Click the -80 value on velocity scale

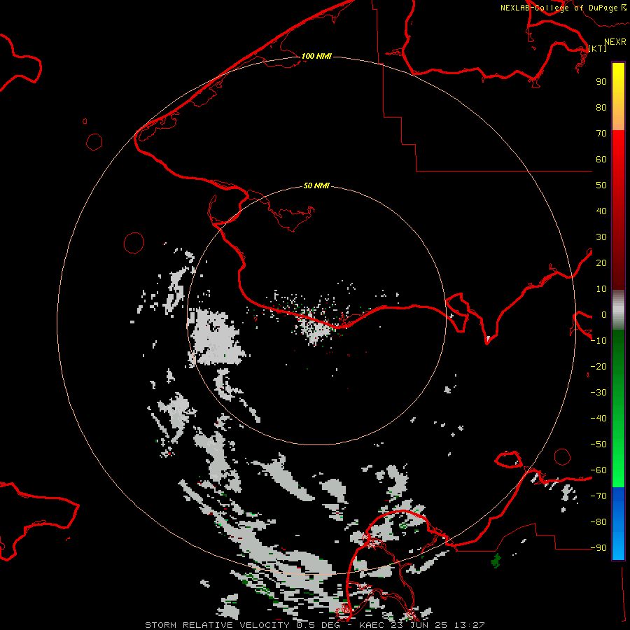pos(598,522)
